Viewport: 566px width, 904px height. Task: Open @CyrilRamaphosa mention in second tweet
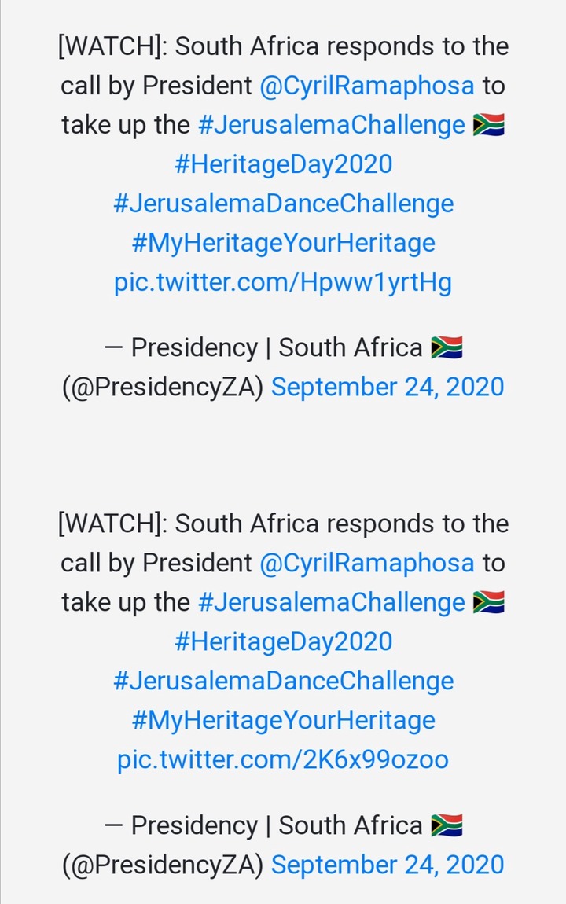coord(367,564)
